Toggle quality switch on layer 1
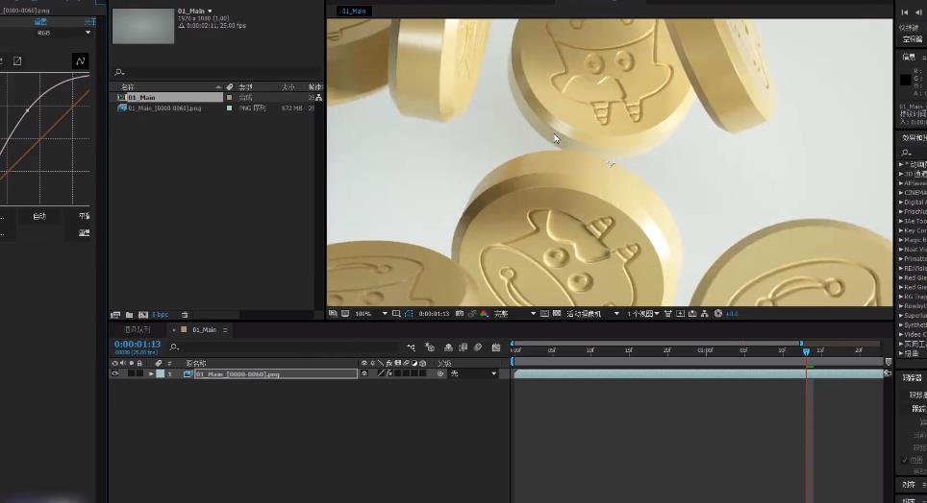 (381, 373)
